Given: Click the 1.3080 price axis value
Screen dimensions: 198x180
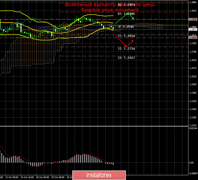Looking at the screenshot, I should [x=193, y=2].
